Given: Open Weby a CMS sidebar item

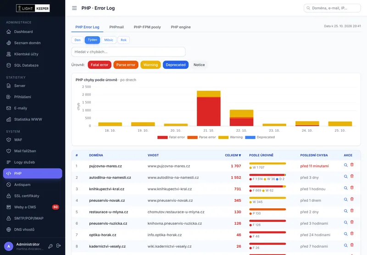Looking at the screenshot, I should [x=33, y=207].
